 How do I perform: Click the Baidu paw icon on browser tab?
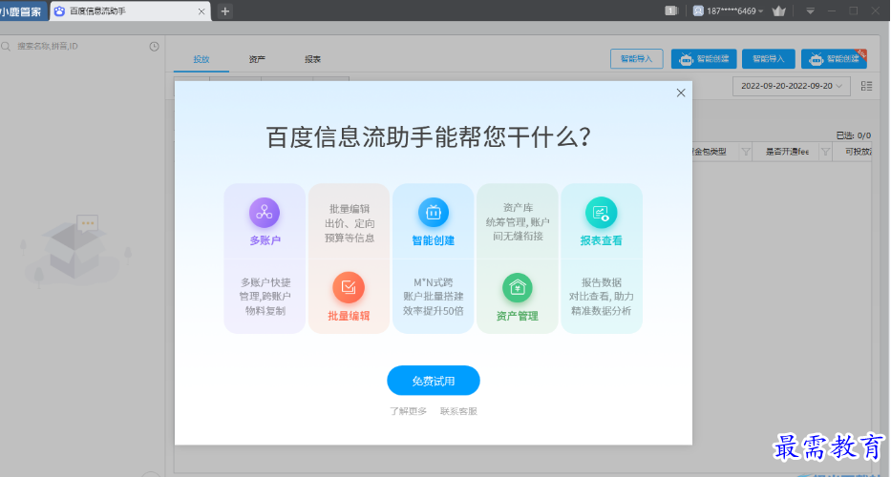[59, 10]
